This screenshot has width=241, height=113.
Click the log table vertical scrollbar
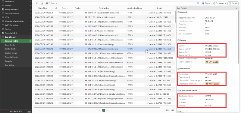point(175,17)
